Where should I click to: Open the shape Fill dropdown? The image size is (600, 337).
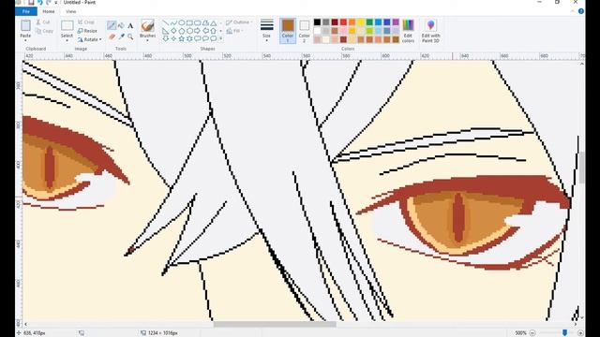point(234,31)
